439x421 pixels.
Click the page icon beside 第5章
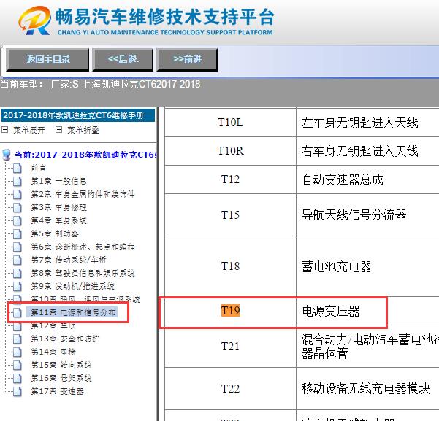tap(18, 233)
